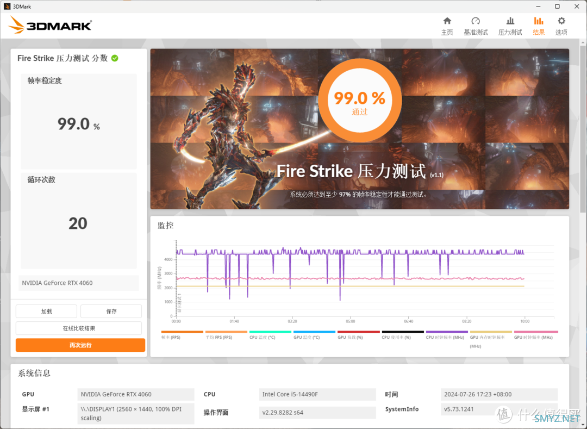Toggle the GPU 时钟频率 (MHz) series

tap(536, 335)
